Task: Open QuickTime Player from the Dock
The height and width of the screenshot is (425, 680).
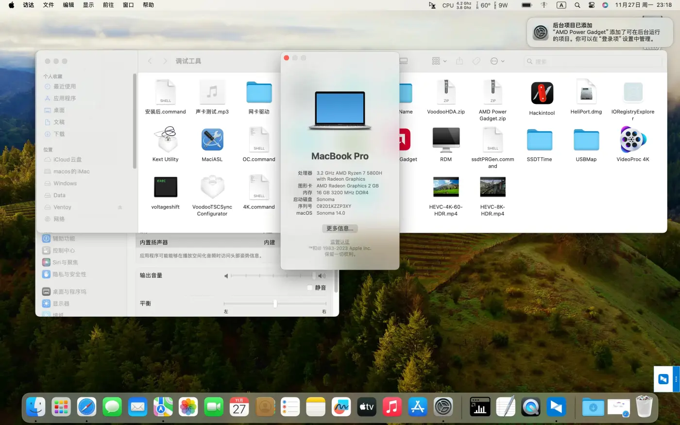Action: point(530,407)
